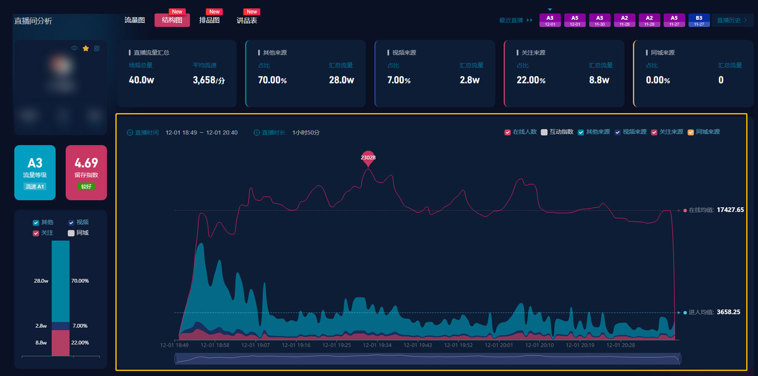Click the pink 关注 segment of the stacked bar
Screen dimensions: 758x376
(x=60, y=343)
